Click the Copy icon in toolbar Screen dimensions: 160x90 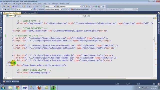(x=21, y=6)
